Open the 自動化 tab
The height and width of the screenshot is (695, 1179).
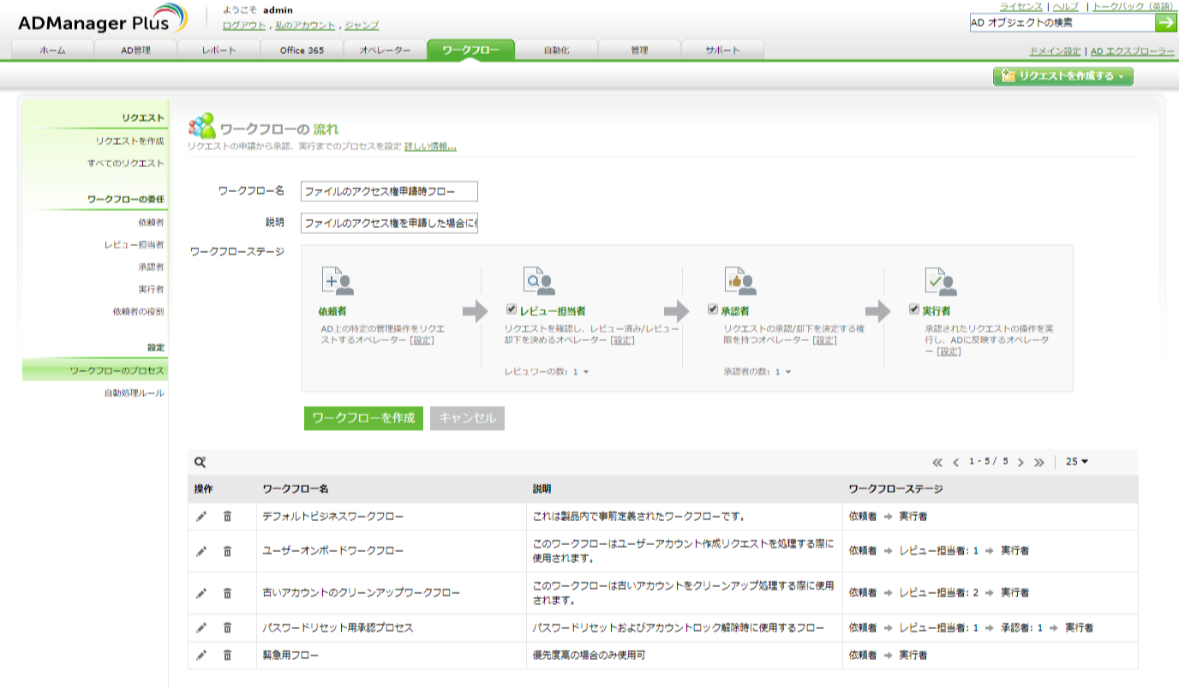pos(555,51)
